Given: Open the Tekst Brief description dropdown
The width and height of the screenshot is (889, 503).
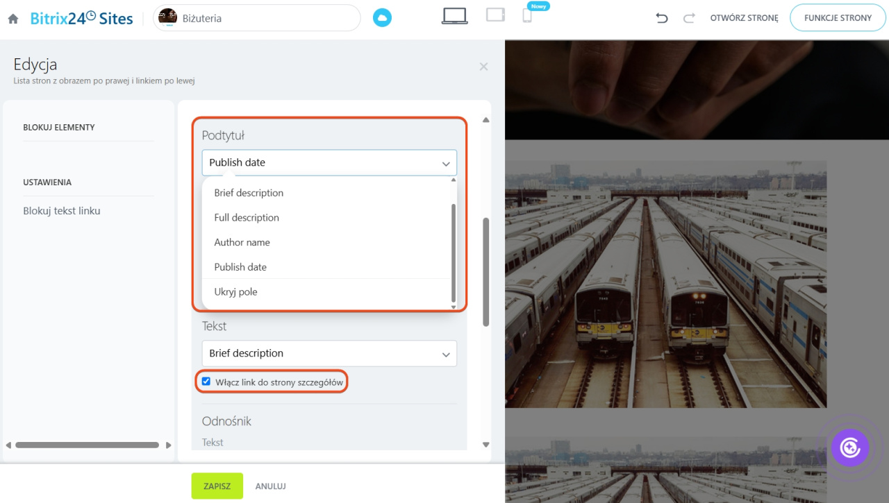Looking at the screenshot, I should click(x=329, y=353).
